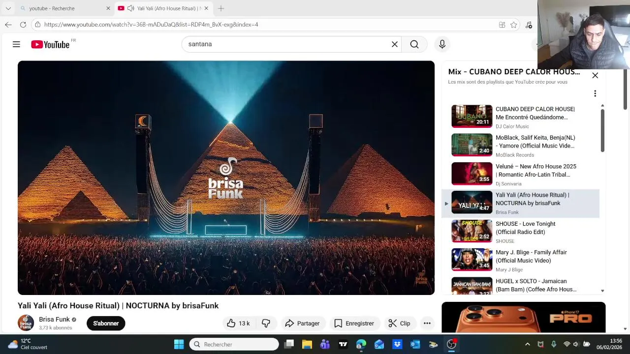Open OBS Studio from the taskbar
Viewport: 630px width, 354px height.
451,344
